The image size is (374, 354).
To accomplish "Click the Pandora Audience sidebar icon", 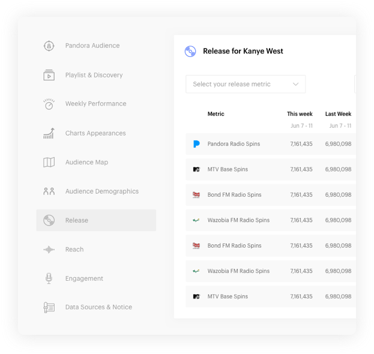I will (49, 46).
